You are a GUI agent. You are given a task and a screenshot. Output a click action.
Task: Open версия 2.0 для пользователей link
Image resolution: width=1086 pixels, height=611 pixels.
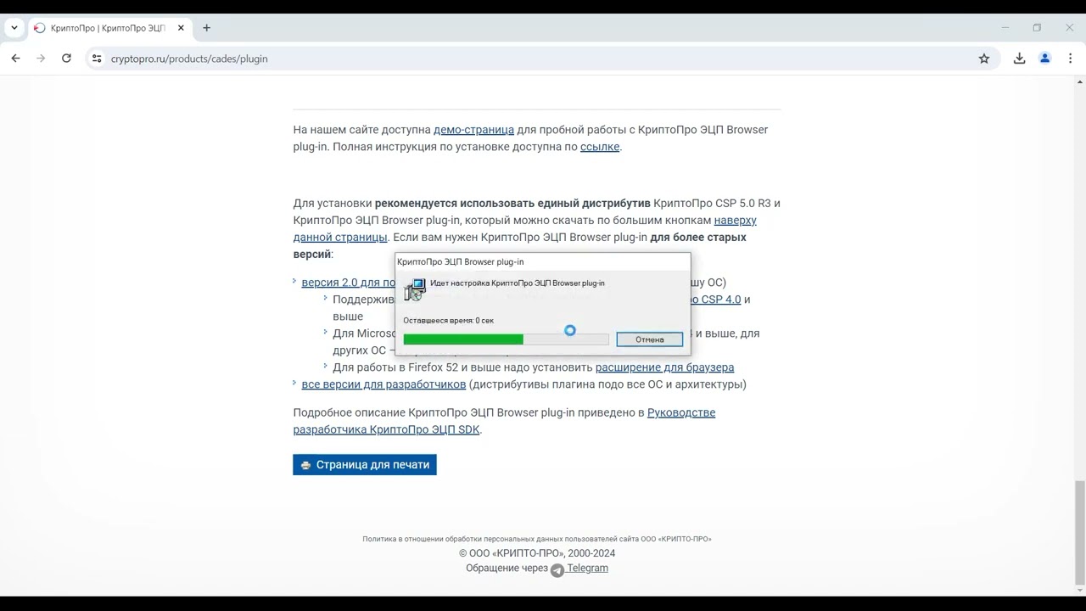348,283
